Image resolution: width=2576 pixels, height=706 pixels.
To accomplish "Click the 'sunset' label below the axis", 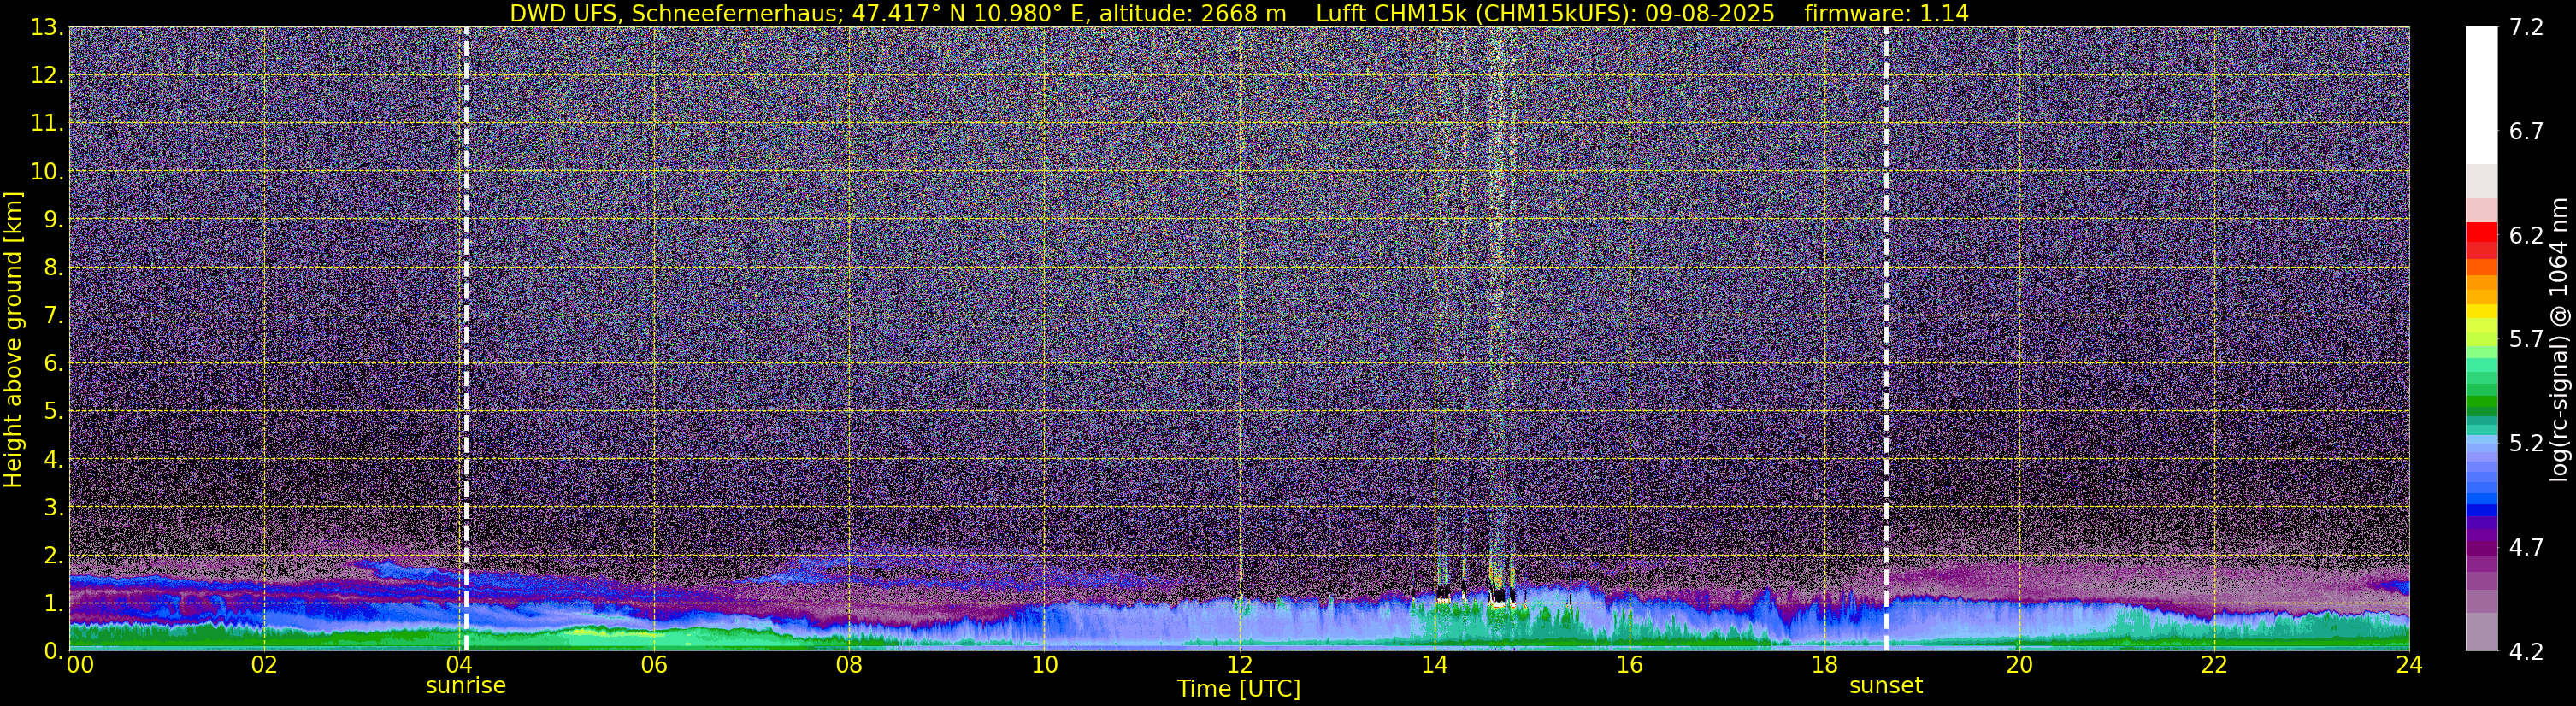I will pyautogui.click(x=1885, y=686).
